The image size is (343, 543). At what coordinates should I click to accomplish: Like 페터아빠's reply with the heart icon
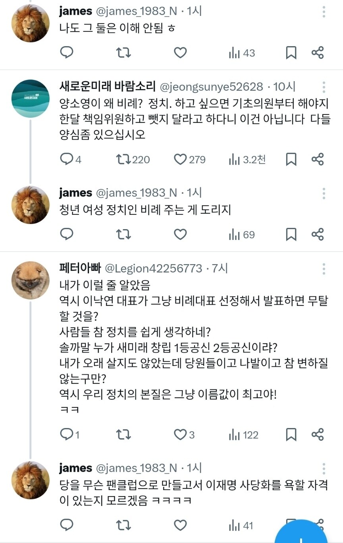coord(180,435)
